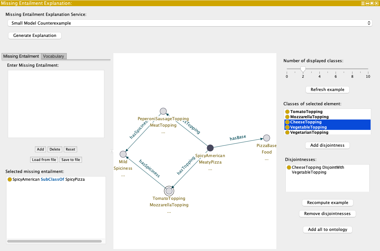Select the Missing Entailment tab
The height and width of the screenshot is (251, 380).
[x=21, y=56]
